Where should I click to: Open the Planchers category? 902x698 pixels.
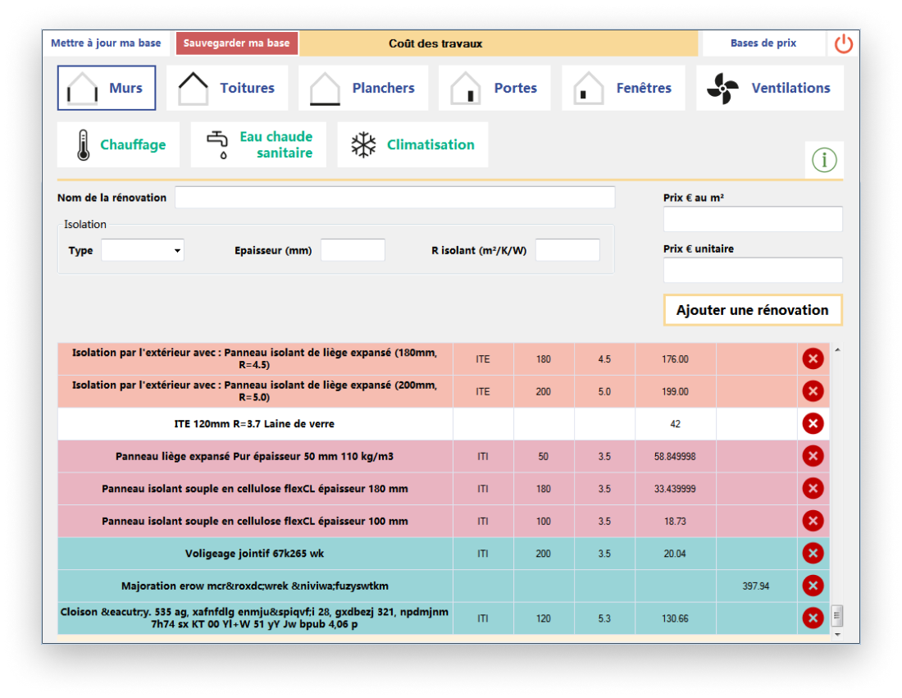point(363,88)
